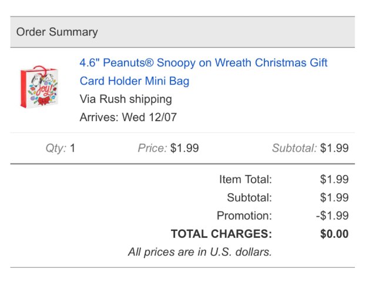
Task: Click the italic "Subtotal:" label in product row
Action: pyautogui.click(x=294, y=148)
